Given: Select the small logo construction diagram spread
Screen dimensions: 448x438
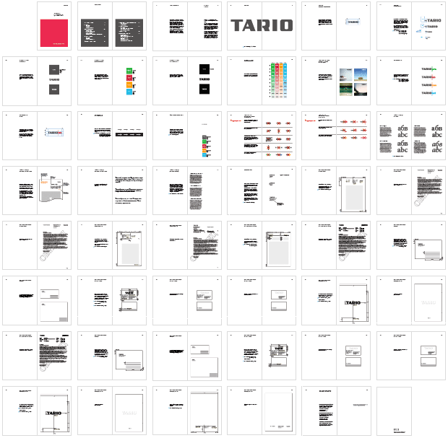Looking at the screenshot, I should coord(335,26).
